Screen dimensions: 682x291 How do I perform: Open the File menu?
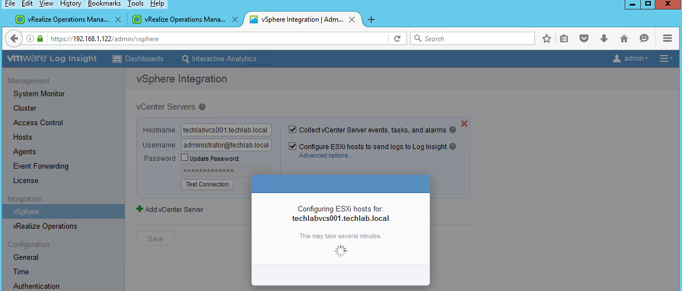[x=10, y=3]
